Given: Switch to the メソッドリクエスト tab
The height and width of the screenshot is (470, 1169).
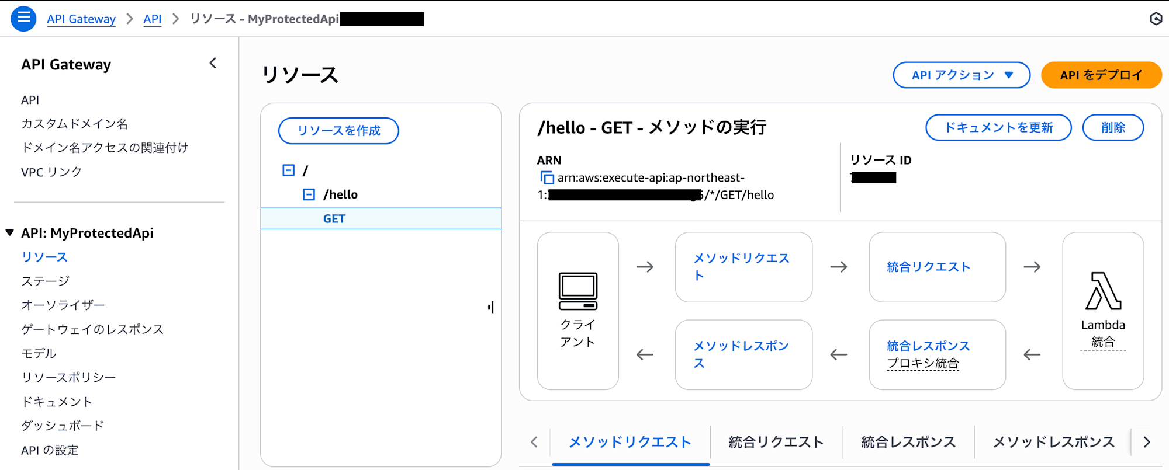Looking at the screenshot, I should coord(630,442).
